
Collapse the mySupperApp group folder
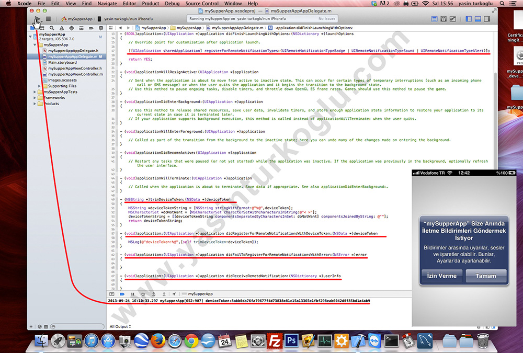point(35,44)
